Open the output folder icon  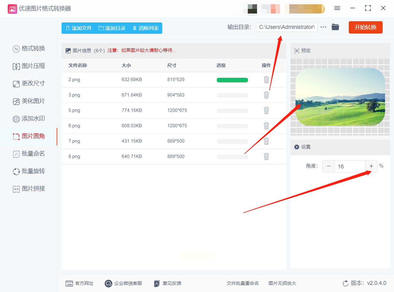[x=335, y=27]
